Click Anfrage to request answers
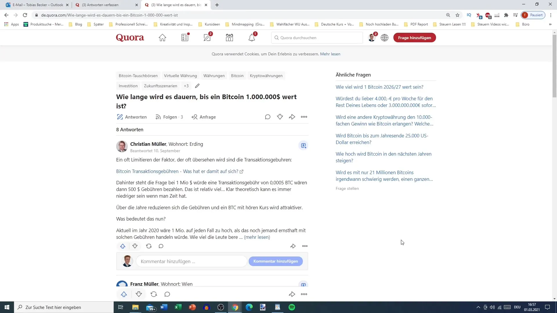This screenshot has height=313, width=557. [x=203, y=117]
